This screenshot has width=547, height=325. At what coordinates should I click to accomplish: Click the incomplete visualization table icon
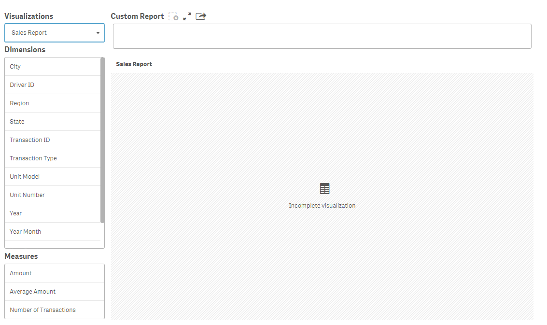(324, 188)
